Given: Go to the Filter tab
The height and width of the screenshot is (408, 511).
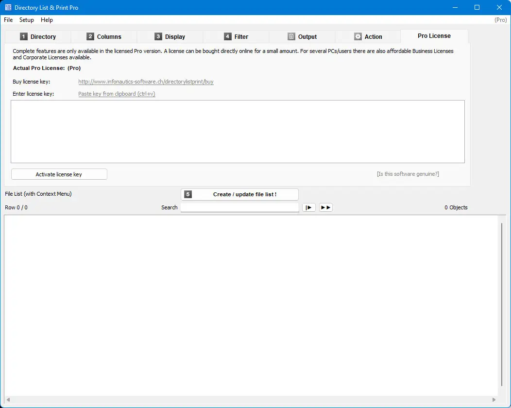Looking at the screenshot, I should pyautogui.click(x=236, y=36).
